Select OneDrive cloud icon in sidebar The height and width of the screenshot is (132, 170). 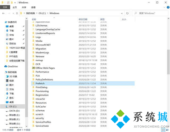[x=6, y=66]
